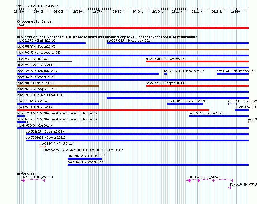
Task: Open esv3445664 1000GenomesConsortiumPilotProject label
Action: [x=57, y=119]
